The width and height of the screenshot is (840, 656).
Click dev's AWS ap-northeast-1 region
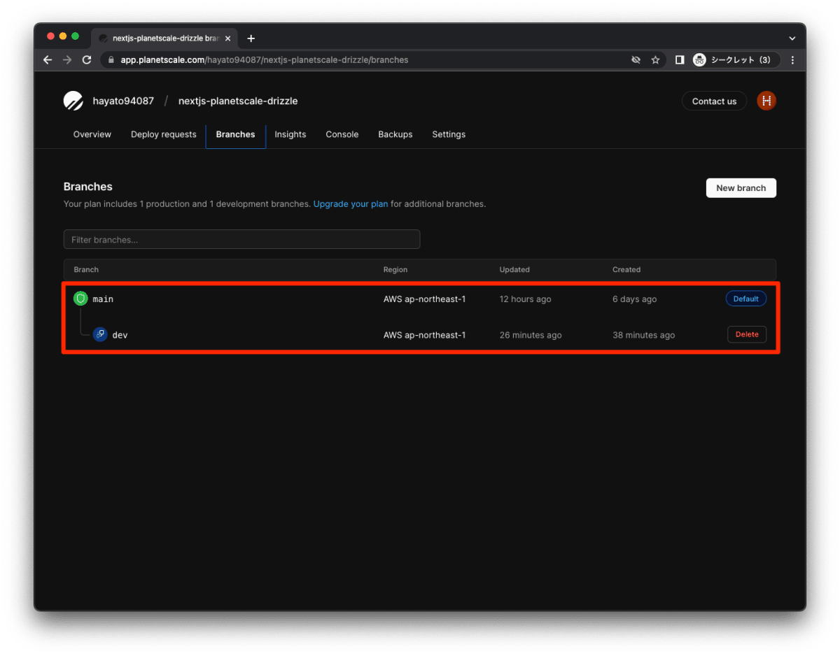tap(424, 335)
